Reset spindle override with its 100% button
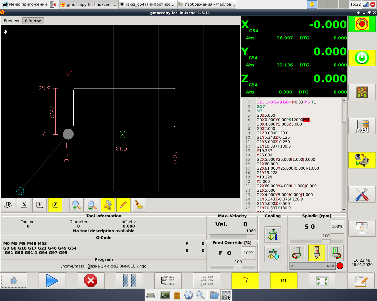The width and height of the screenshot is (377, 301). (x=337, y=227)
